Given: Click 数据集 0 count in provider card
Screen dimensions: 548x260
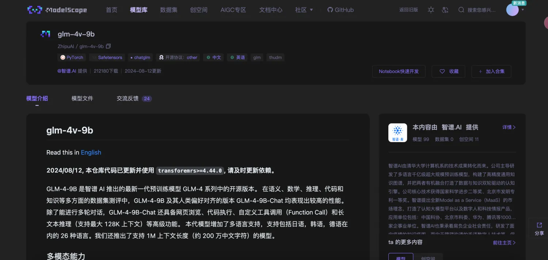Looking at the screenshot, I should click(x=444, y=139).
